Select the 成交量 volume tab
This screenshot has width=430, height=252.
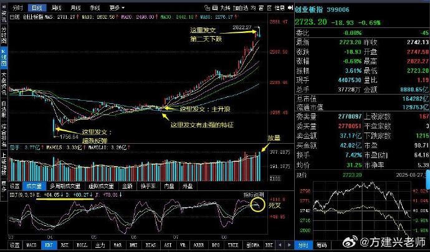tap(34, 186)
